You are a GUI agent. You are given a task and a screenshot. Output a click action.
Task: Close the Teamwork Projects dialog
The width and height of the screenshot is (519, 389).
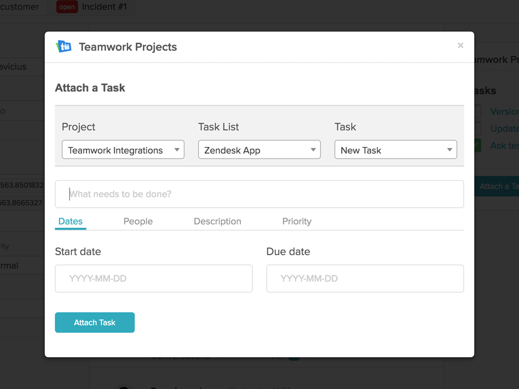[x=460, y=46]
